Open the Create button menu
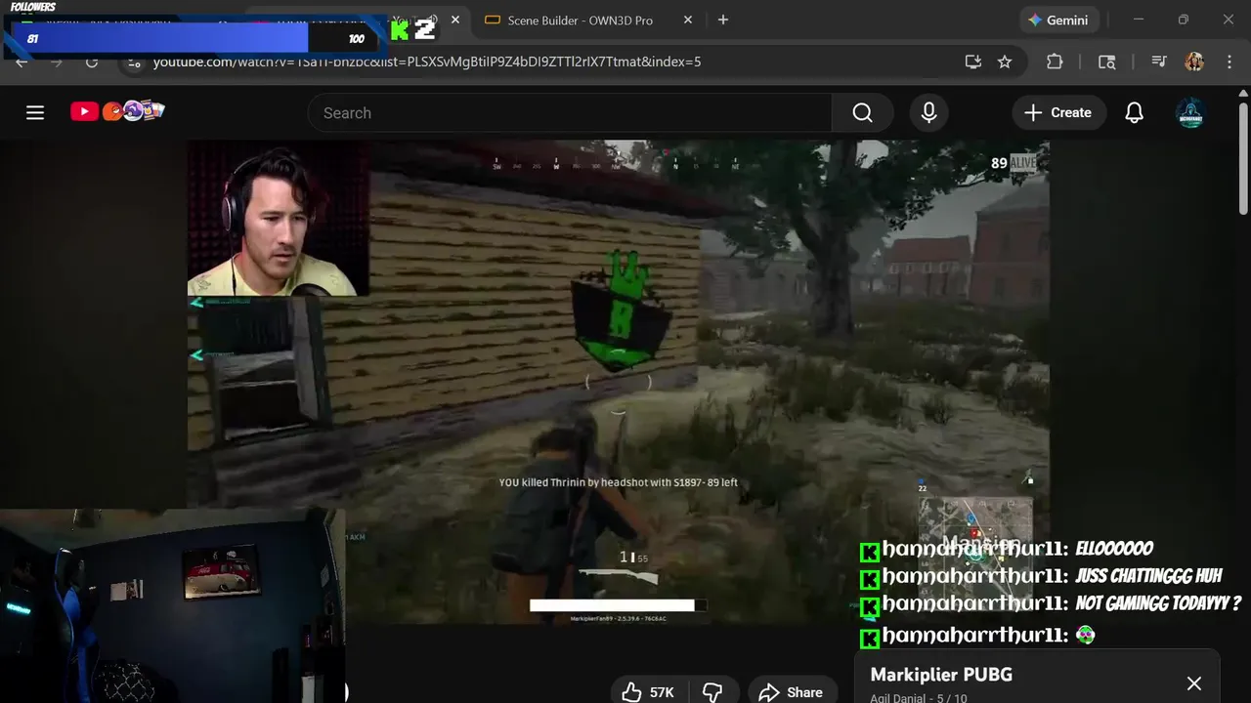 (1057, 113)
